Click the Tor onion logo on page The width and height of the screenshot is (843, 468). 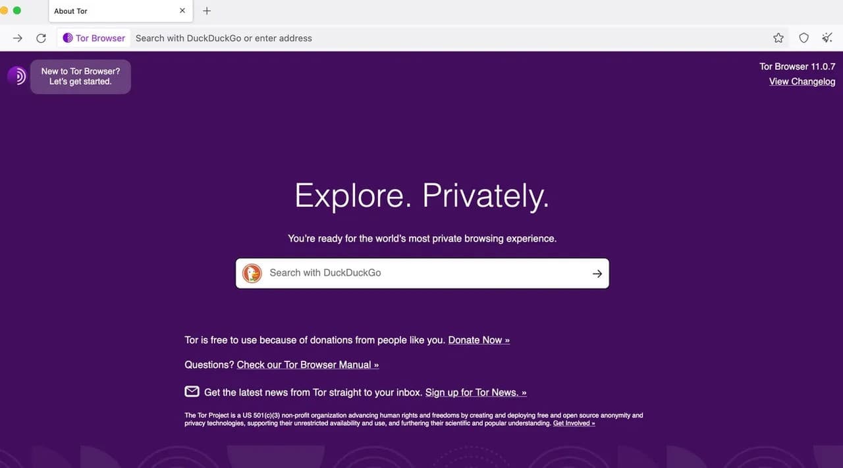click(x=16, y=76)
